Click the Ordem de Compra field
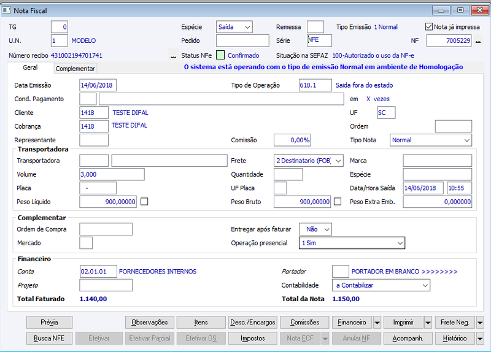The image size is (491, 352). pos(106,229)
